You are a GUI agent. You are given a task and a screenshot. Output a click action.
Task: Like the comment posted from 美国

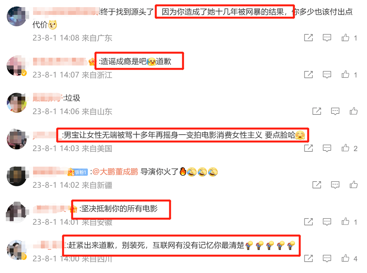pyautogui.click(x=345, y=148)
